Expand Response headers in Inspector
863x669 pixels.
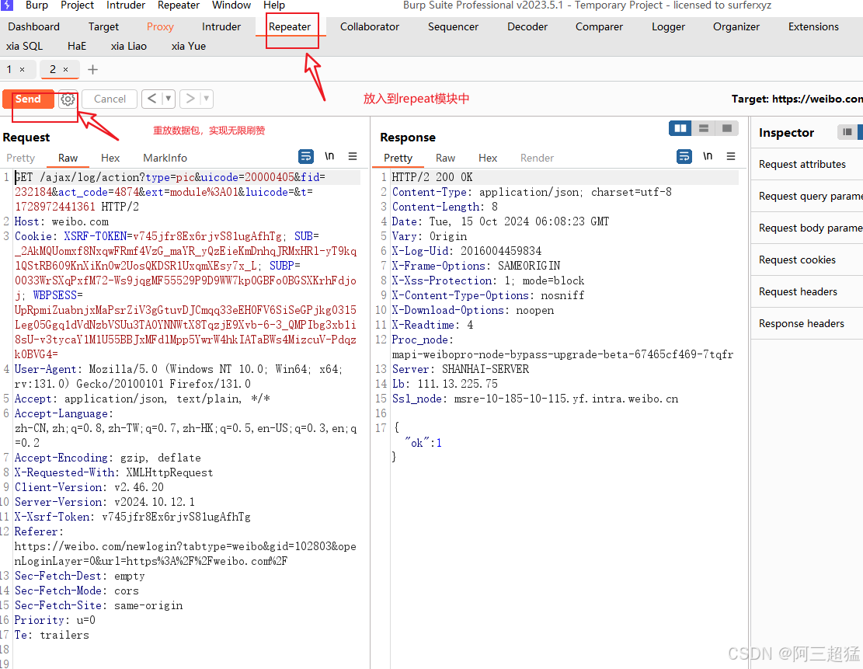pyautogui.click(x=807, y=324)
